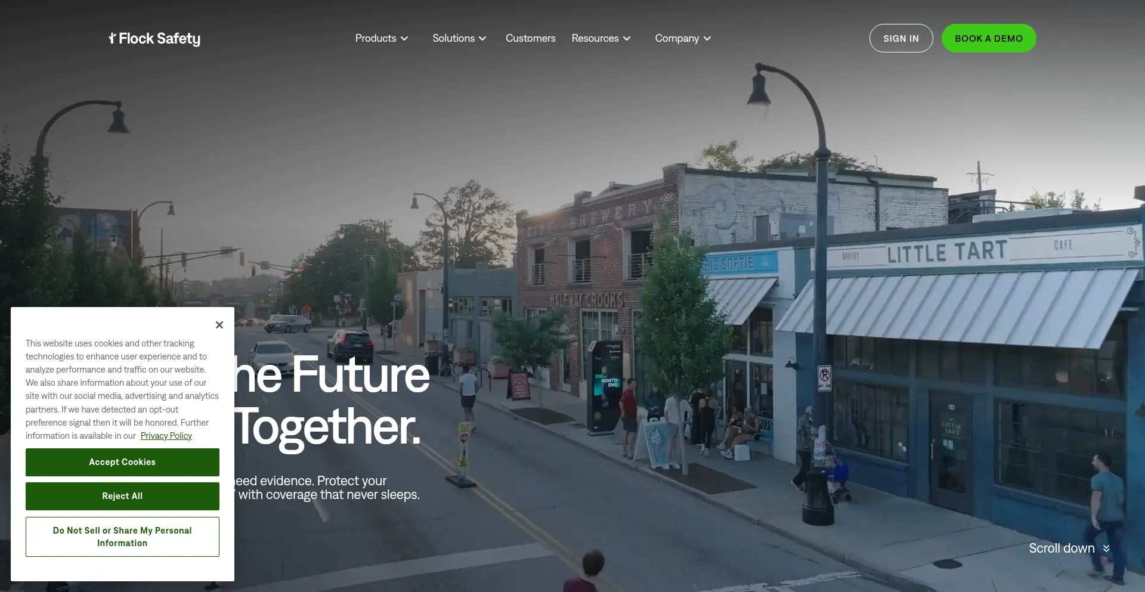1145x592 pixels.
Task: Open the Resources dropdown chevron
Action: pyautogui.click(x=627, y=39)
